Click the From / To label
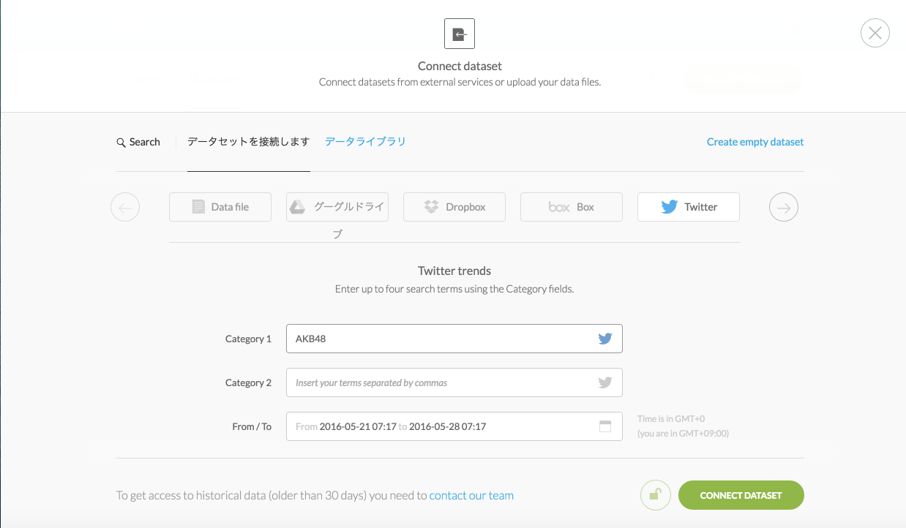This screenshot has width=906, height=528. click(x=252, y=426)
